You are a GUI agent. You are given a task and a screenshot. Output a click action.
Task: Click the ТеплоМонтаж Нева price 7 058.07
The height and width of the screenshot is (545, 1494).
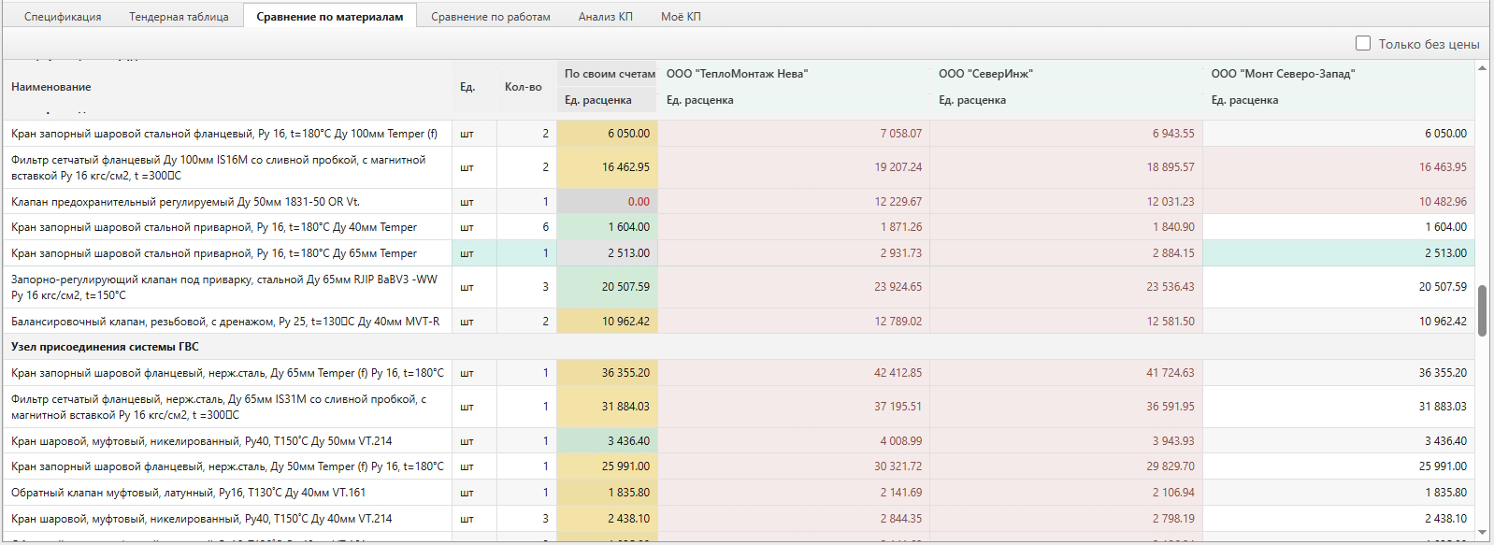(x=794, y=134)
